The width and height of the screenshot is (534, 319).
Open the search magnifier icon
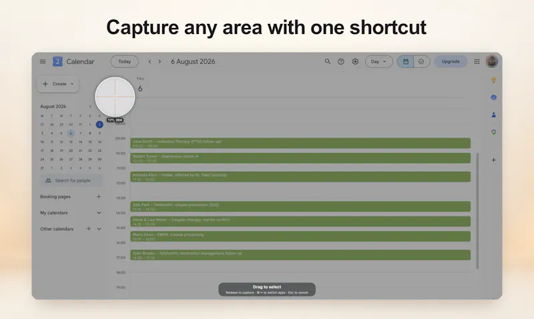tap(327, 61)
